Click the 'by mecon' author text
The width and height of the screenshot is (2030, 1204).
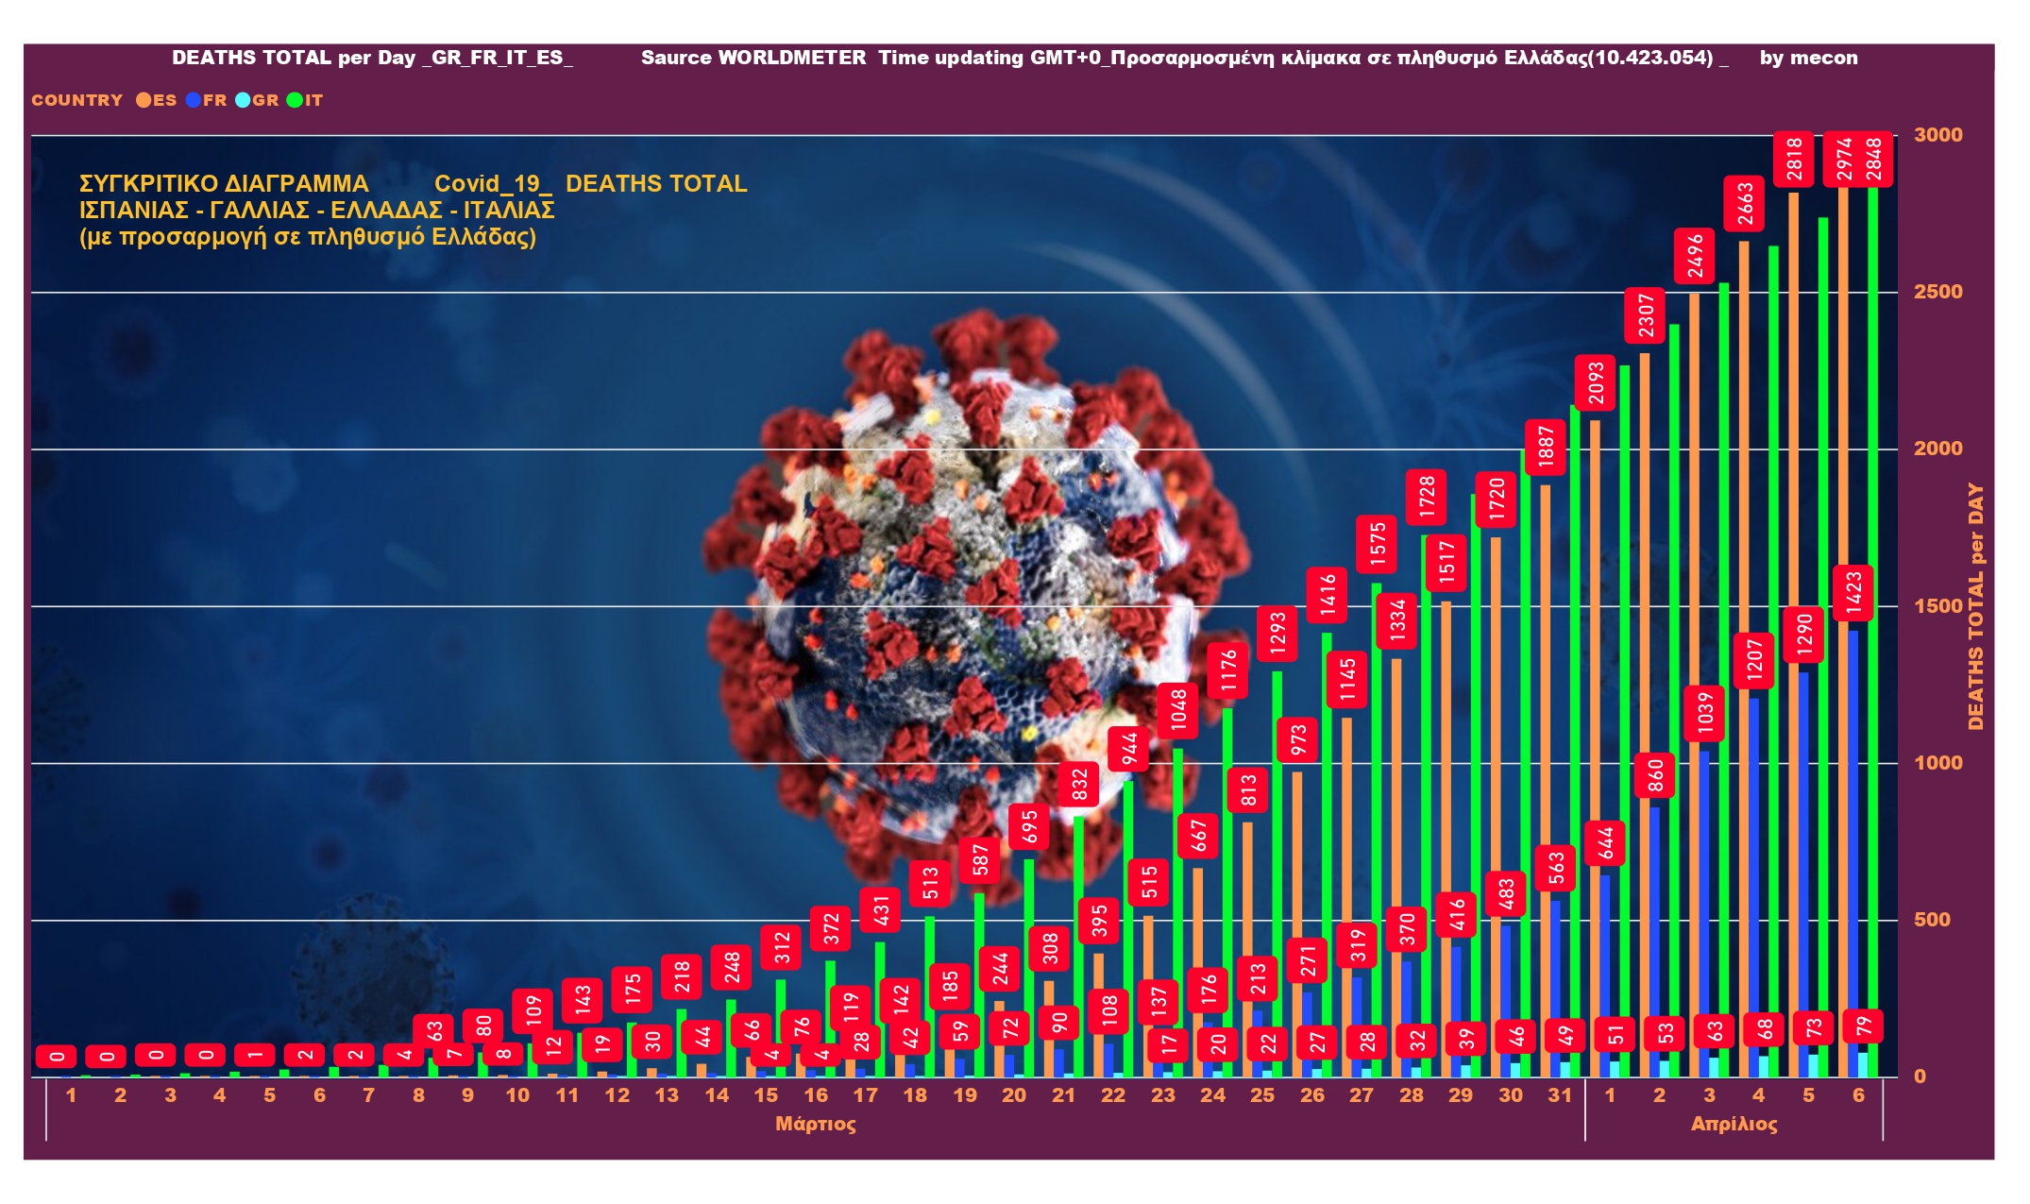[x=1808, y=58]
